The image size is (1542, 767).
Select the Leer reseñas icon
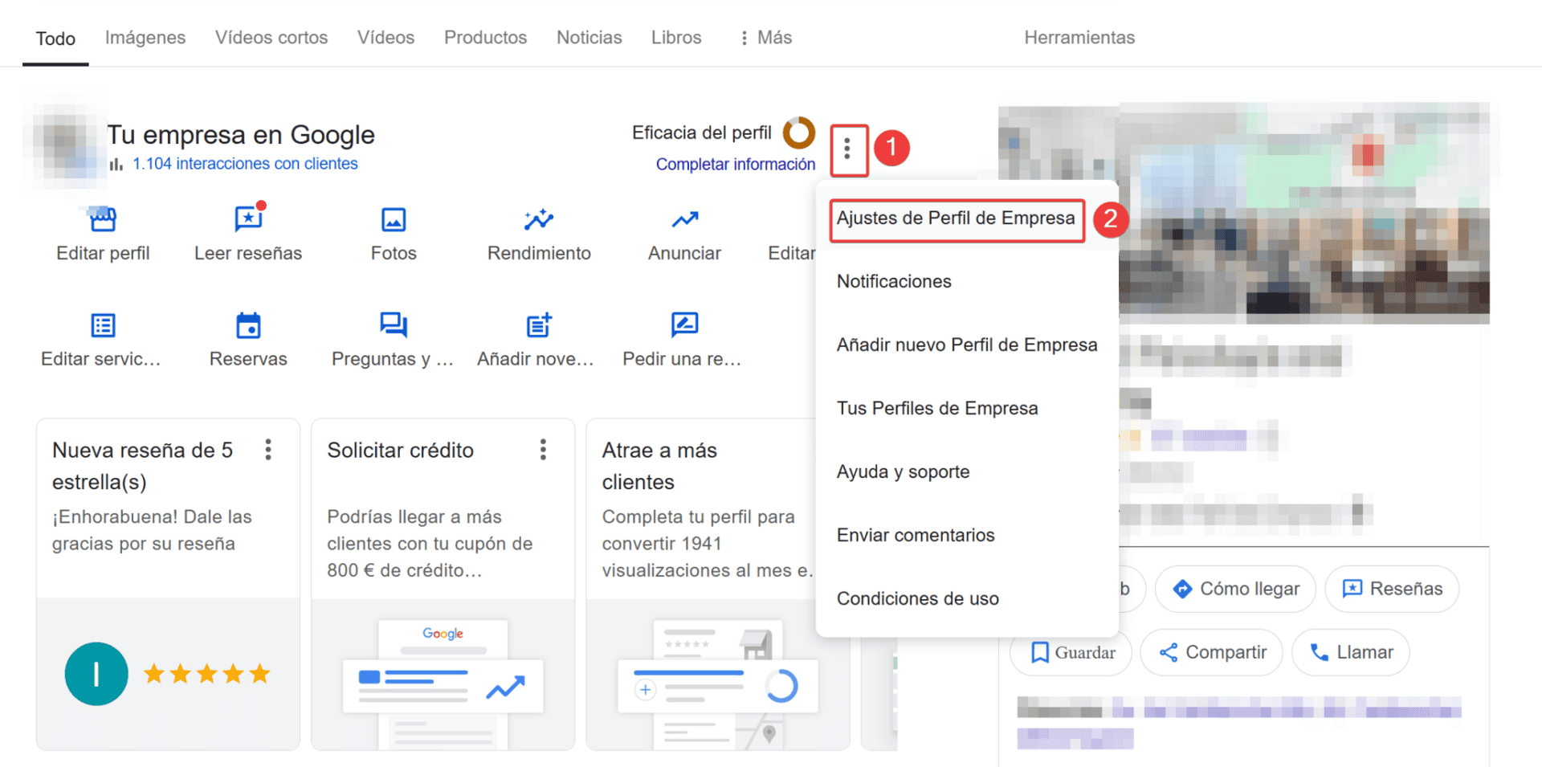247,218
